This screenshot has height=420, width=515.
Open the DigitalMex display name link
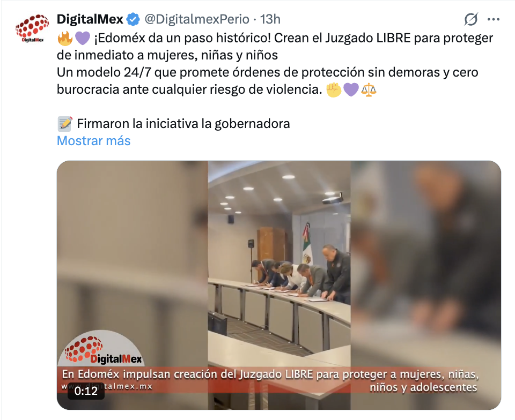pos(90,19)
